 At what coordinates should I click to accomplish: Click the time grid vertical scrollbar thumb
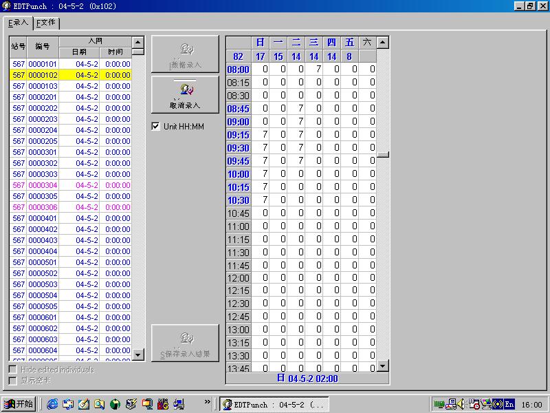coord(383,154)
